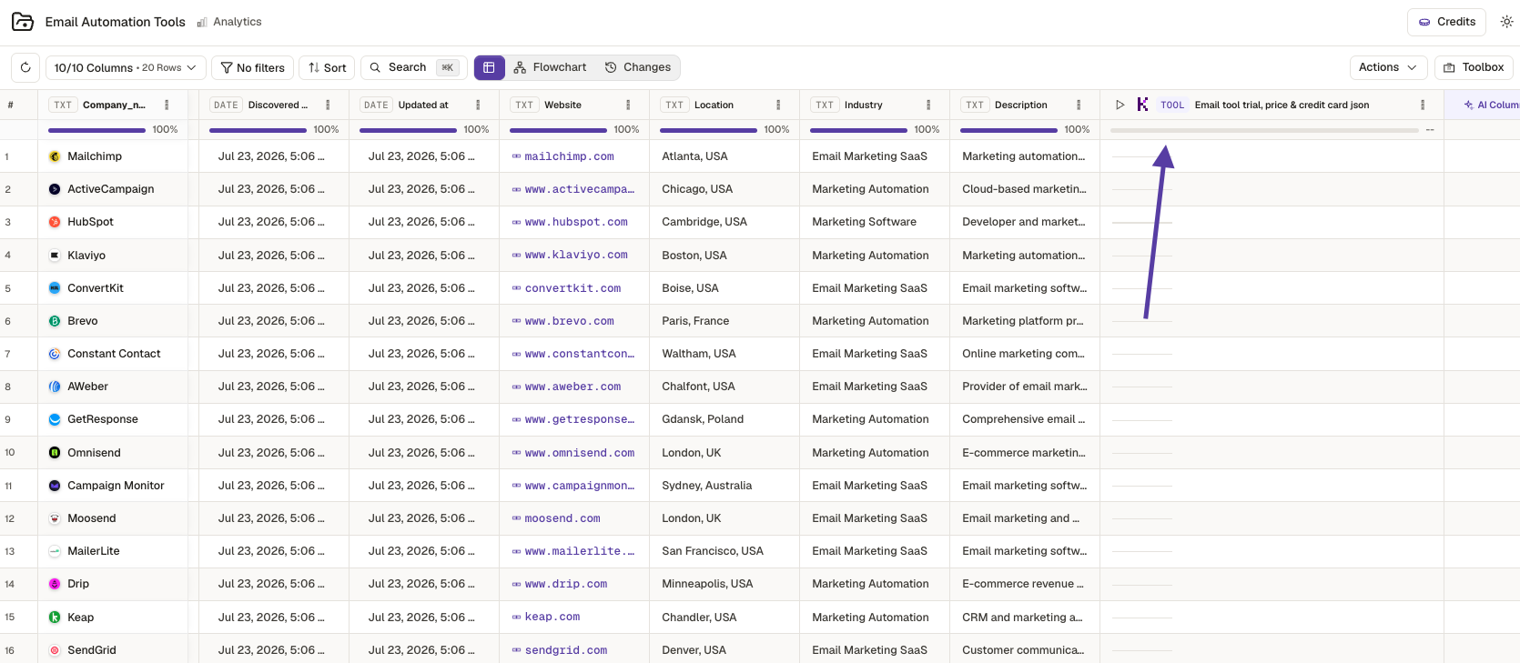Screen dimensions: 1520x663
Task: Open the Toolbox panel
Action: click(1474, 67)
